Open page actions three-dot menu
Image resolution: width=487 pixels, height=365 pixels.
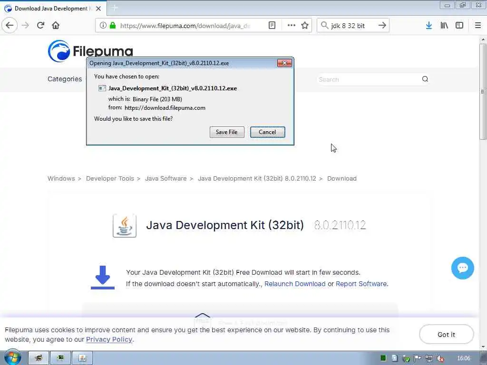point(292,26)
